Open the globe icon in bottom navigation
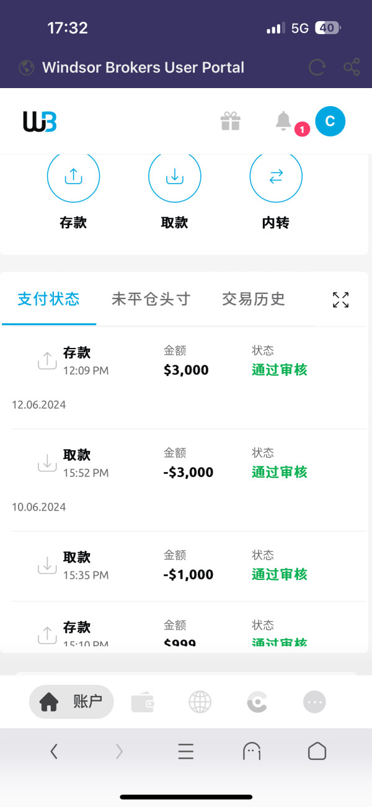 (200, 702)
